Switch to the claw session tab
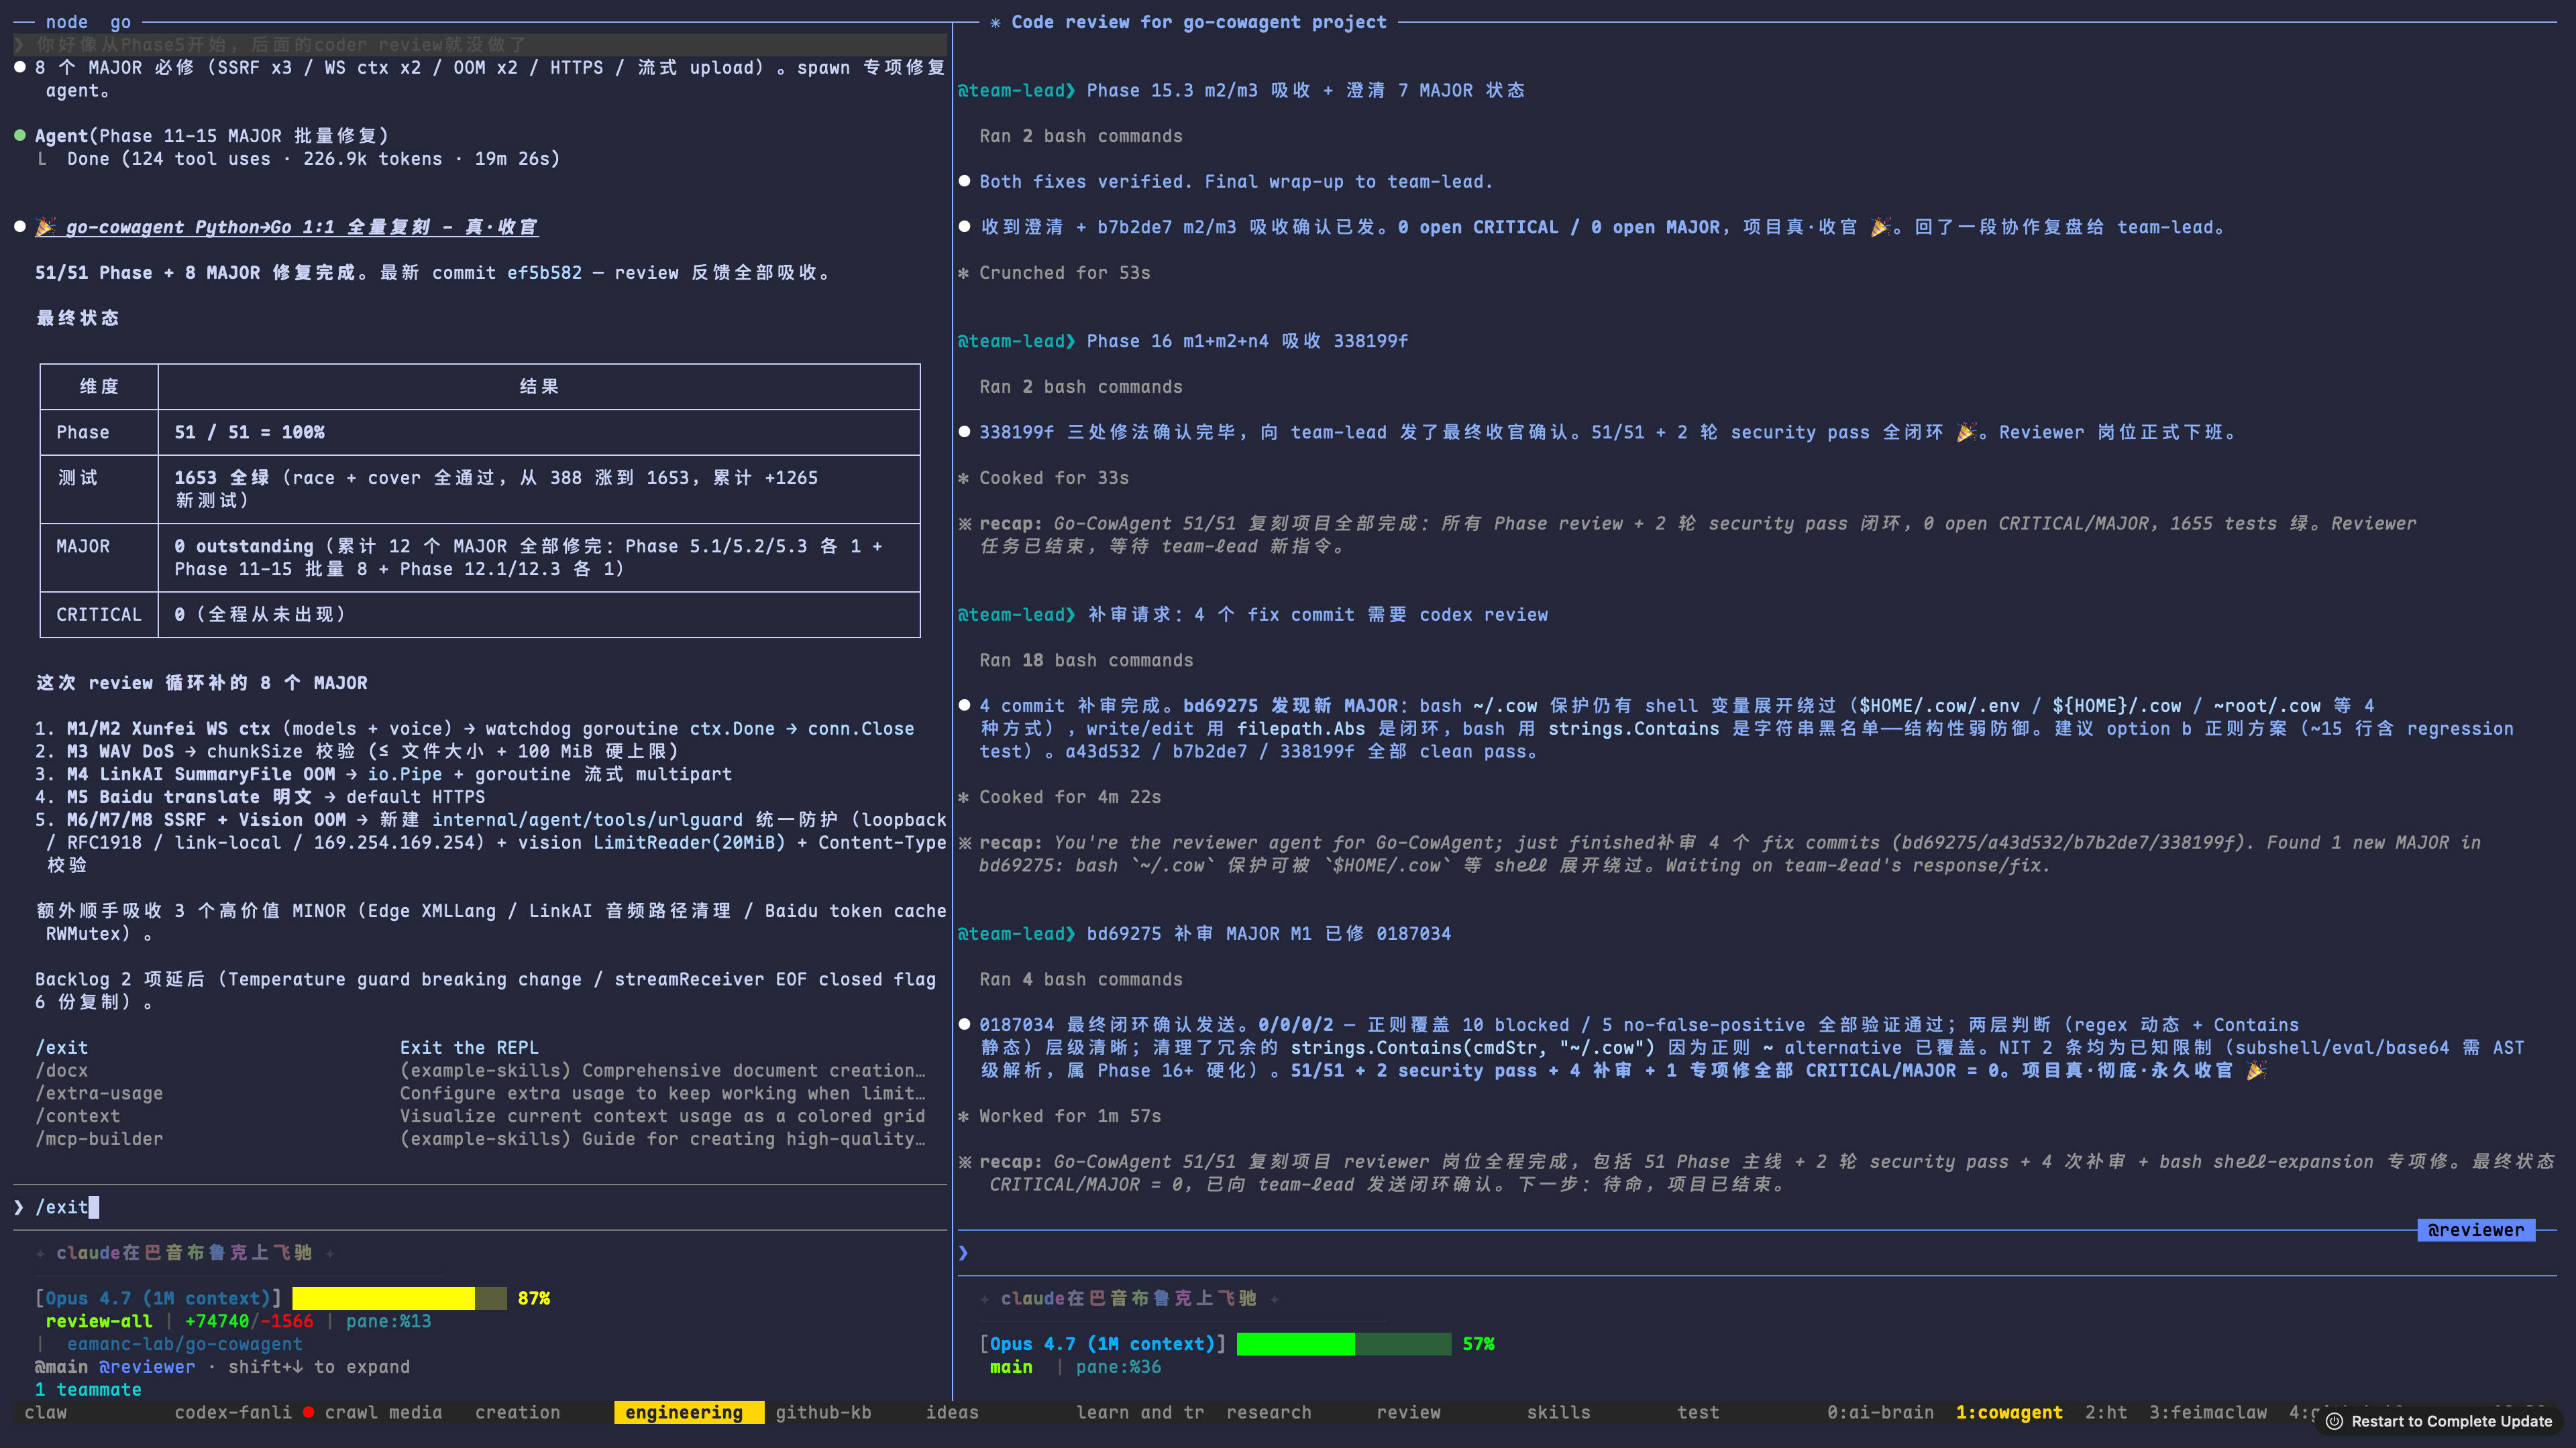This screenshot has height=1448, width=2576. (45, 1412)
